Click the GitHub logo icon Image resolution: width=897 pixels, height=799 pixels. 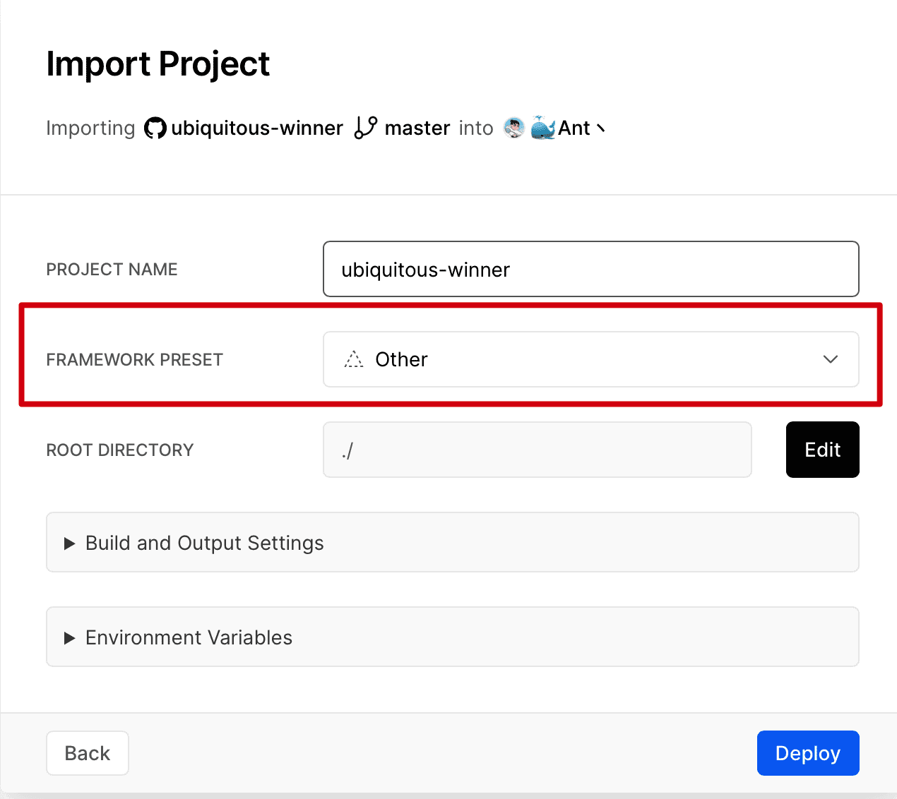point(155,128)
